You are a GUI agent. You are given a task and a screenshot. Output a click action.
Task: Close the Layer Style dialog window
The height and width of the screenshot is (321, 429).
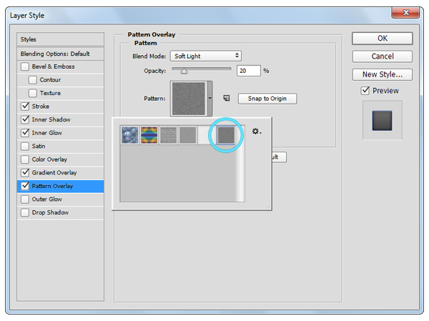pyautogui.click(x=407, y=13)
